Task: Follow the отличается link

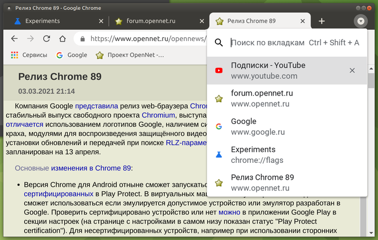Action: (x=24, y=125)
